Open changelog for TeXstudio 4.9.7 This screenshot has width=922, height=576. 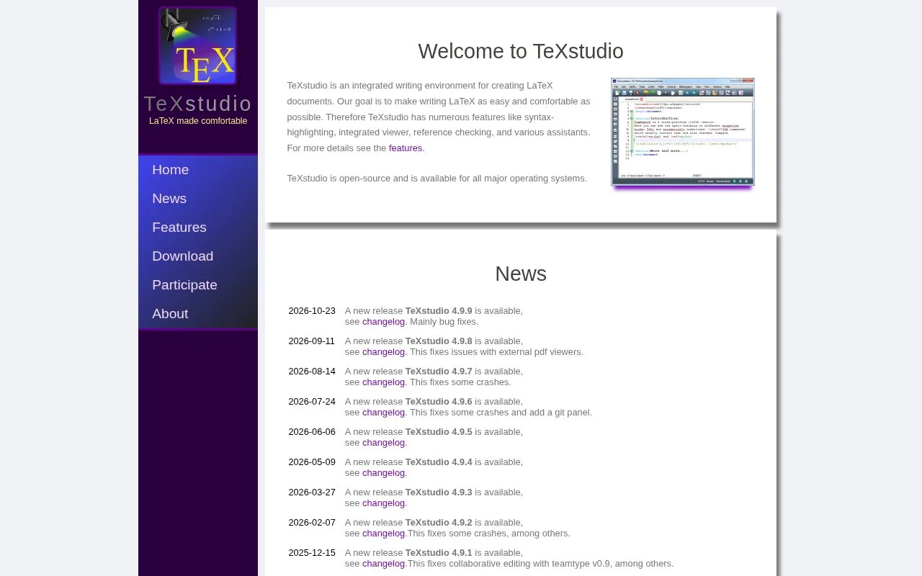click(x=383, y=382)
